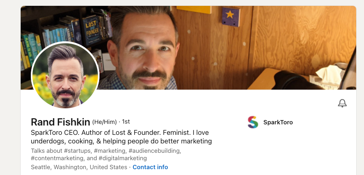Click the cover banner selfie photo
The width and height of the screenshot is (364, 175).
pyautogui.click(x=188, y=48)
